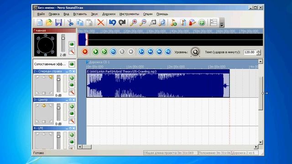Stop playback with the stop button
Viewport: 292px width, 164px height.
pyautogui.click(x=131, y=51)
